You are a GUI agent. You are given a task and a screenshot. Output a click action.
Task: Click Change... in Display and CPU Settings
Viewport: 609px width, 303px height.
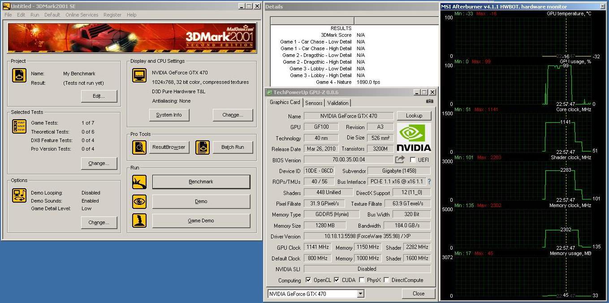point(233,115)
